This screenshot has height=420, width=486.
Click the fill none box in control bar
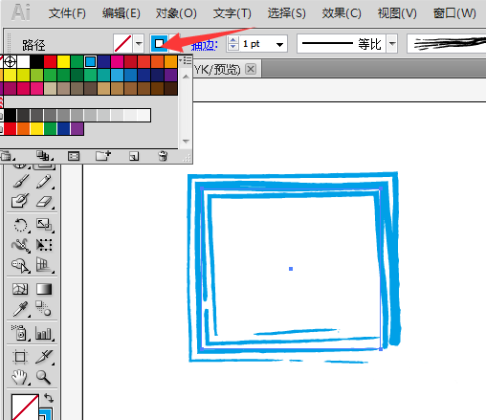(122, 43)
